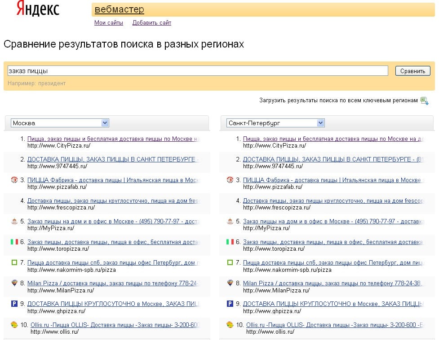Open CityPizza result title in Saint Petersburg column
Image resolution: width=439 pixels, height=340 pixels.
click(x=333, y=139)
